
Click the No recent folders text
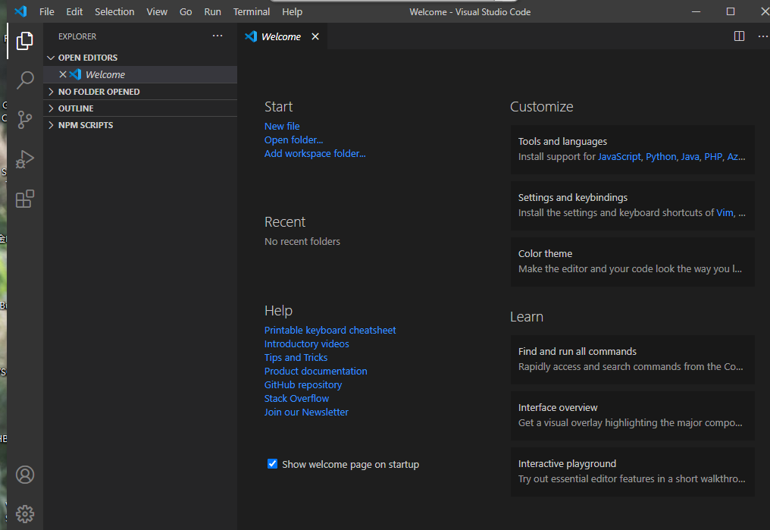click(302, 242)
